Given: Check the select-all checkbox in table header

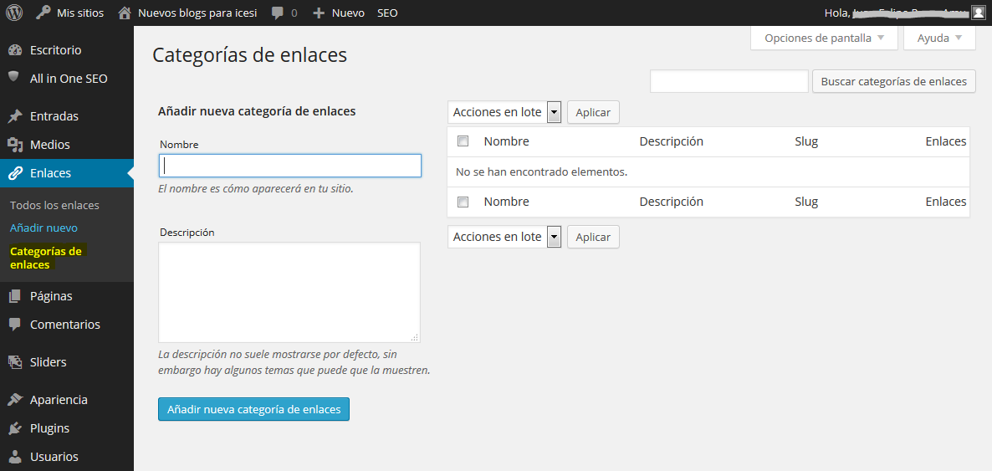Looking at the screenshot, I should tap(463, 141).
